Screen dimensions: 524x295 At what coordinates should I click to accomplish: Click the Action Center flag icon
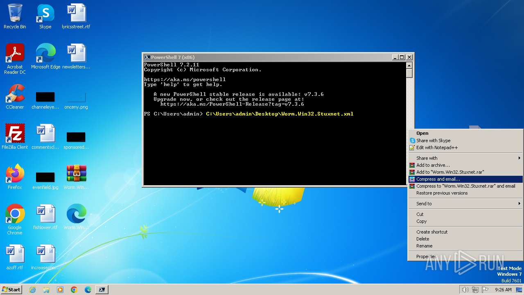486,290
